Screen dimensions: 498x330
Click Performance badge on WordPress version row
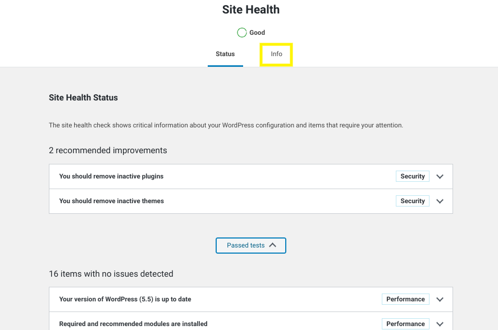(x=405, y=299)
